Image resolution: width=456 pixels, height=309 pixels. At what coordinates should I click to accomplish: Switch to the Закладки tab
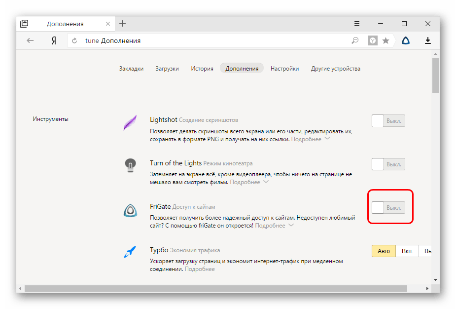click(x=131, y=69)
